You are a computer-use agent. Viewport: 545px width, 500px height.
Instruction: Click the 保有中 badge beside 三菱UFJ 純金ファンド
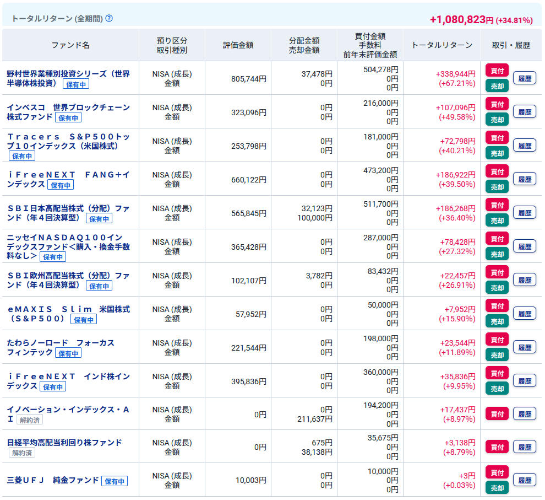(115, 481)
